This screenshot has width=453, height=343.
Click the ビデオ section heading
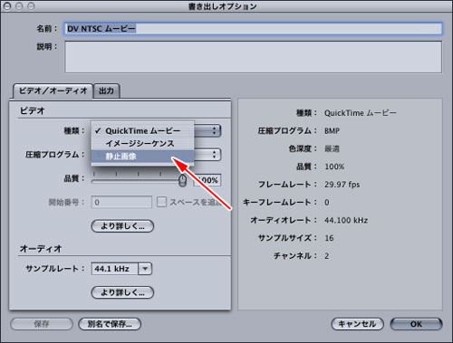[x=32, y=110]
